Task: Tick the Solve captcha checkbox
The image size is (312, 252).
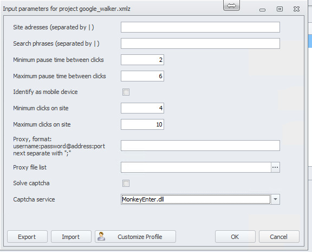Action: tap(126, 183)
